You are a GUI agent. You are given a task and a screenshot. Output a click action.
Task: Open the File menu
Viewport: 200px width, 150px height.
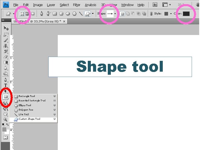[16, 5]
